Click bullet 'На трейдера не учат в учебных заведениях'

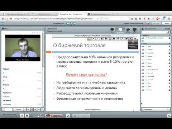(x=91, y=82)
